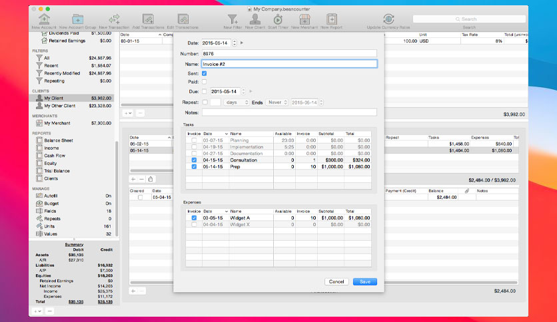Click the arrow next to Date field
557x322 pixels.
pyautogui.click(x=242, y=43)
